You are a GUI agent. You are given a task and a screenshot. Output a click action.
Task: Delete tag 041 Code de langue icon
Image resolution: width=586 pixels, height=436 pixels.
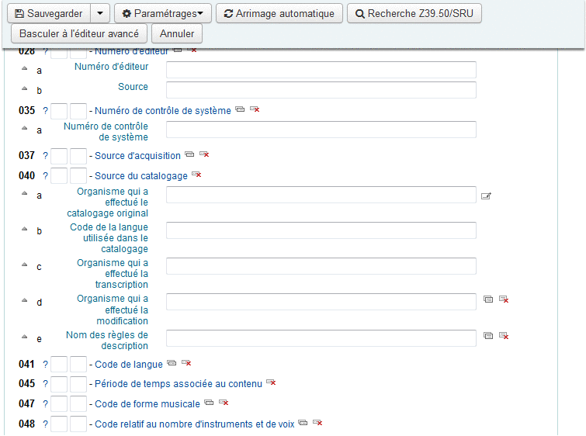pos(186,363)
